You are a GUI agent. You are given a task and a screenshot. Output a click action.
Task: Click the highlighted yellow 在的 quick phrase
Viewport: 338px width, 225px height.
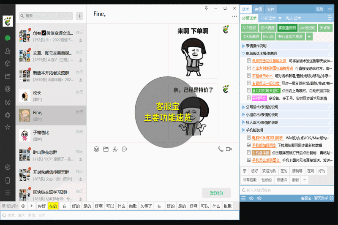[53, 206]
